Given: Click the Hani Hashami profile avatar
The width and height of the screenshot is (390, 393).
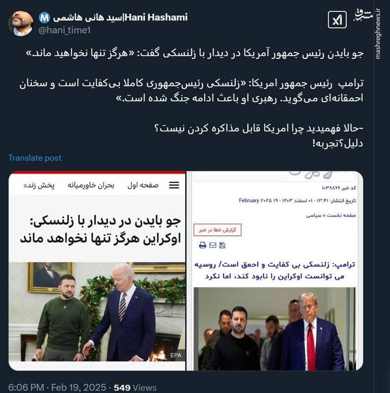Looking at the screenshot, I should coord(21,23).
